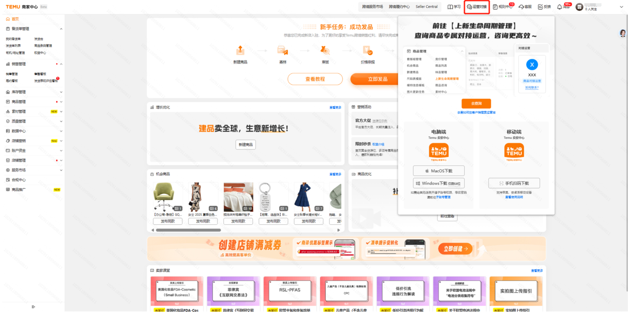This screenshot has width=628, height=312.
Task: Open the 学习 book icon in header
Action: point(450,7)
